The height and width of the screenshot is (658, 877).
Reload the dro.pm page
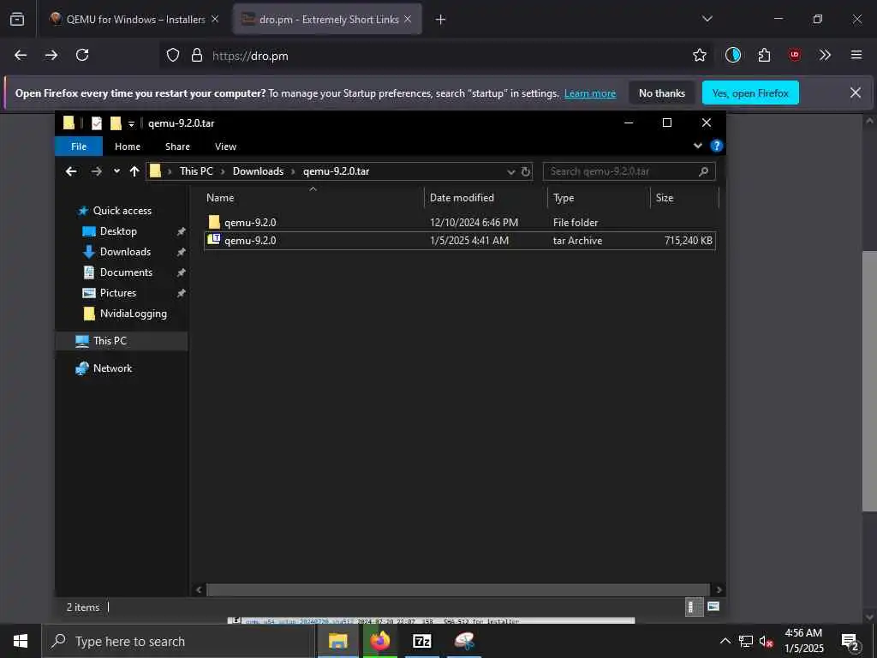pos(82,55)
